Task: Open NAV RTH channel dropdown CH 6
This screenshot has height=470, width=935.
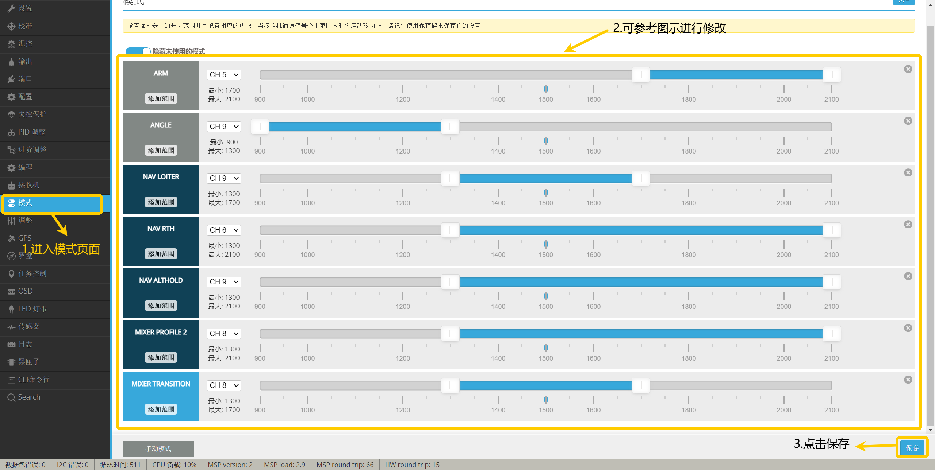Action: click(224, 230)
